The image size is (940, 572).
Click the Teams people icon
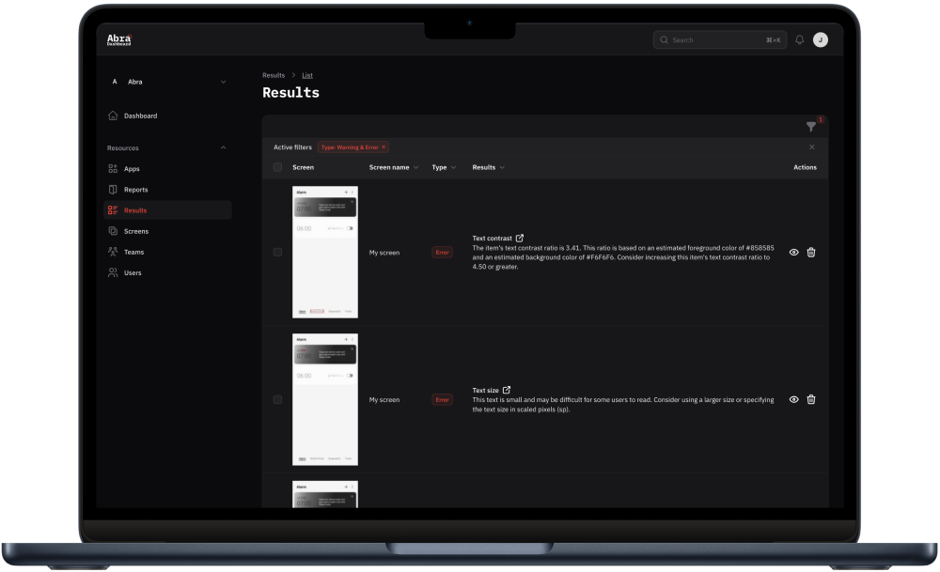[x=113, y=252]
